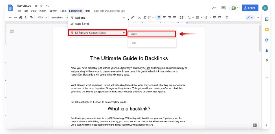
Task: Open numbered list options arrow
Action: click(210, 18)
